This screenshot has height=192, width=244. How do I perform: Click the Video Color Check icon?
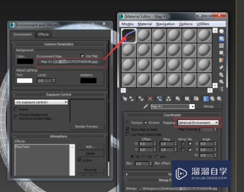(x=222, y=60)
